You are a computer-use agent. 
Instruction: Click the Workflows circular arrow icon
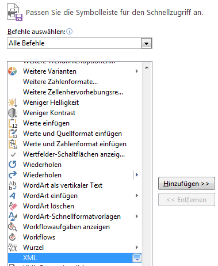click(x=13, y=237)
